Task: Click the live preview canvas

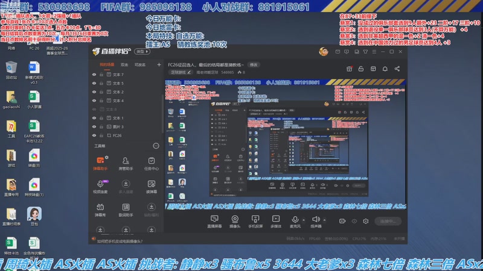Action: tap(285, 145)
